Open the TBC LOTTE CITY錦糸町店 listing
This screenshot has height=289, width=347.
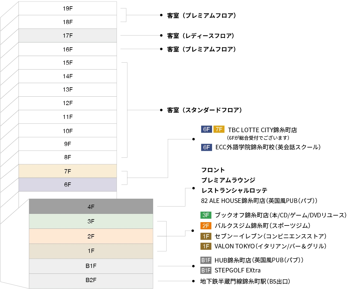(262, 130)
